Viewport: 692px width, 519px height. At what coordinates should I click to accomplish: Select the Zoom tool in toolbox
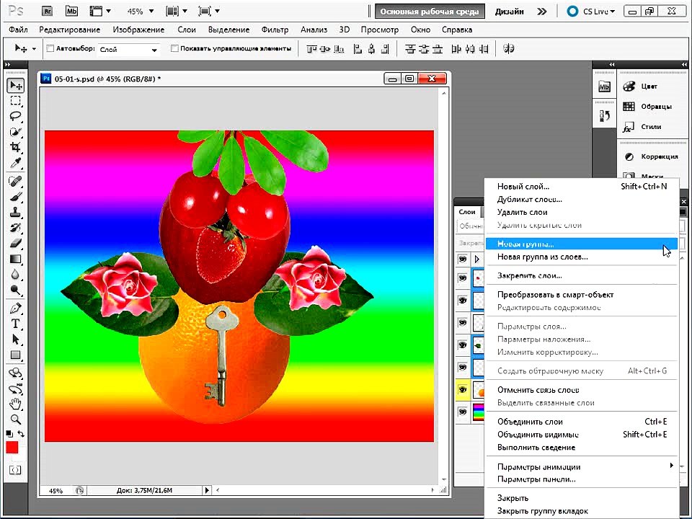[x=15, y=420]
